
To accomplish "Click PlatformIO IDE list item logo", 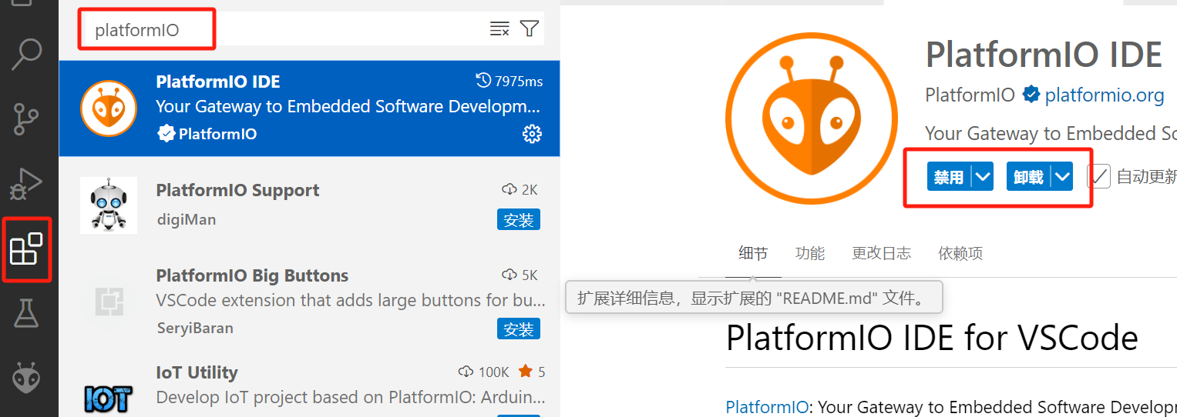I will [x=109, y=108].
